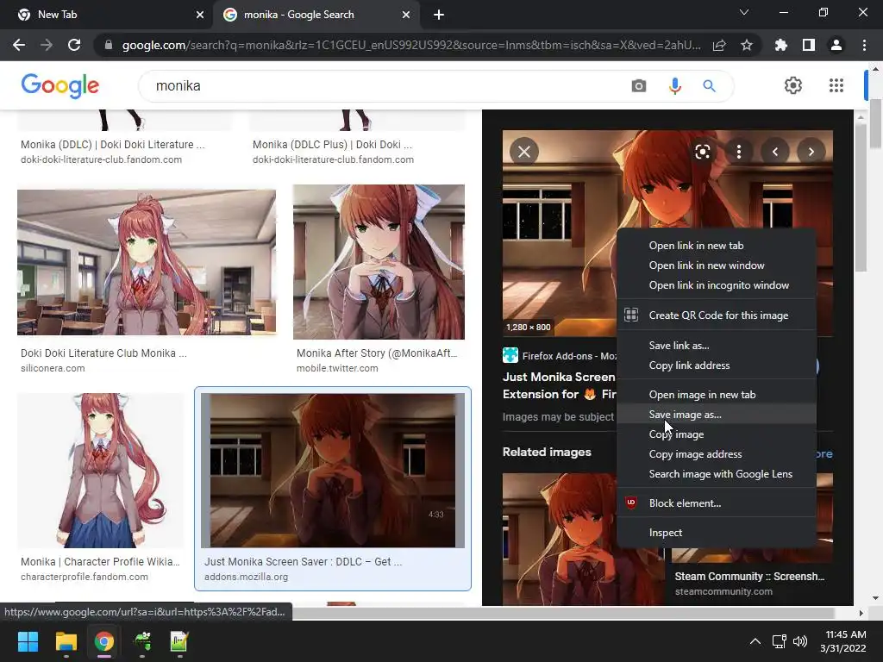
Task: Select Search image with Google Lens
Action: [717, 474]
